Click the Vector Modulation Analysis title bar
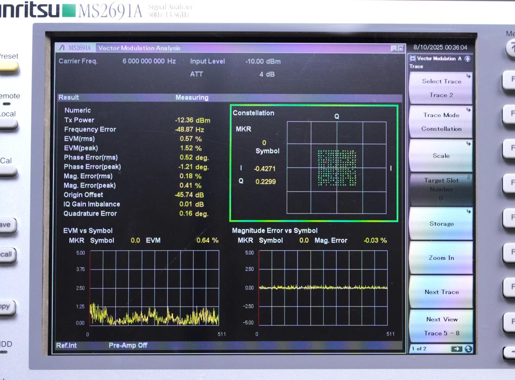The height and width of the screenshot is (380, 515). pos(141,48)
